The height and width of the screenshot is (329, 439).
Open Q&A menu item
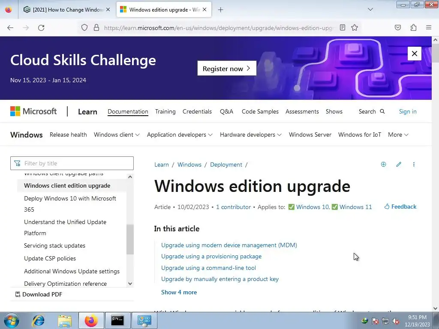(x=226, y=112)
